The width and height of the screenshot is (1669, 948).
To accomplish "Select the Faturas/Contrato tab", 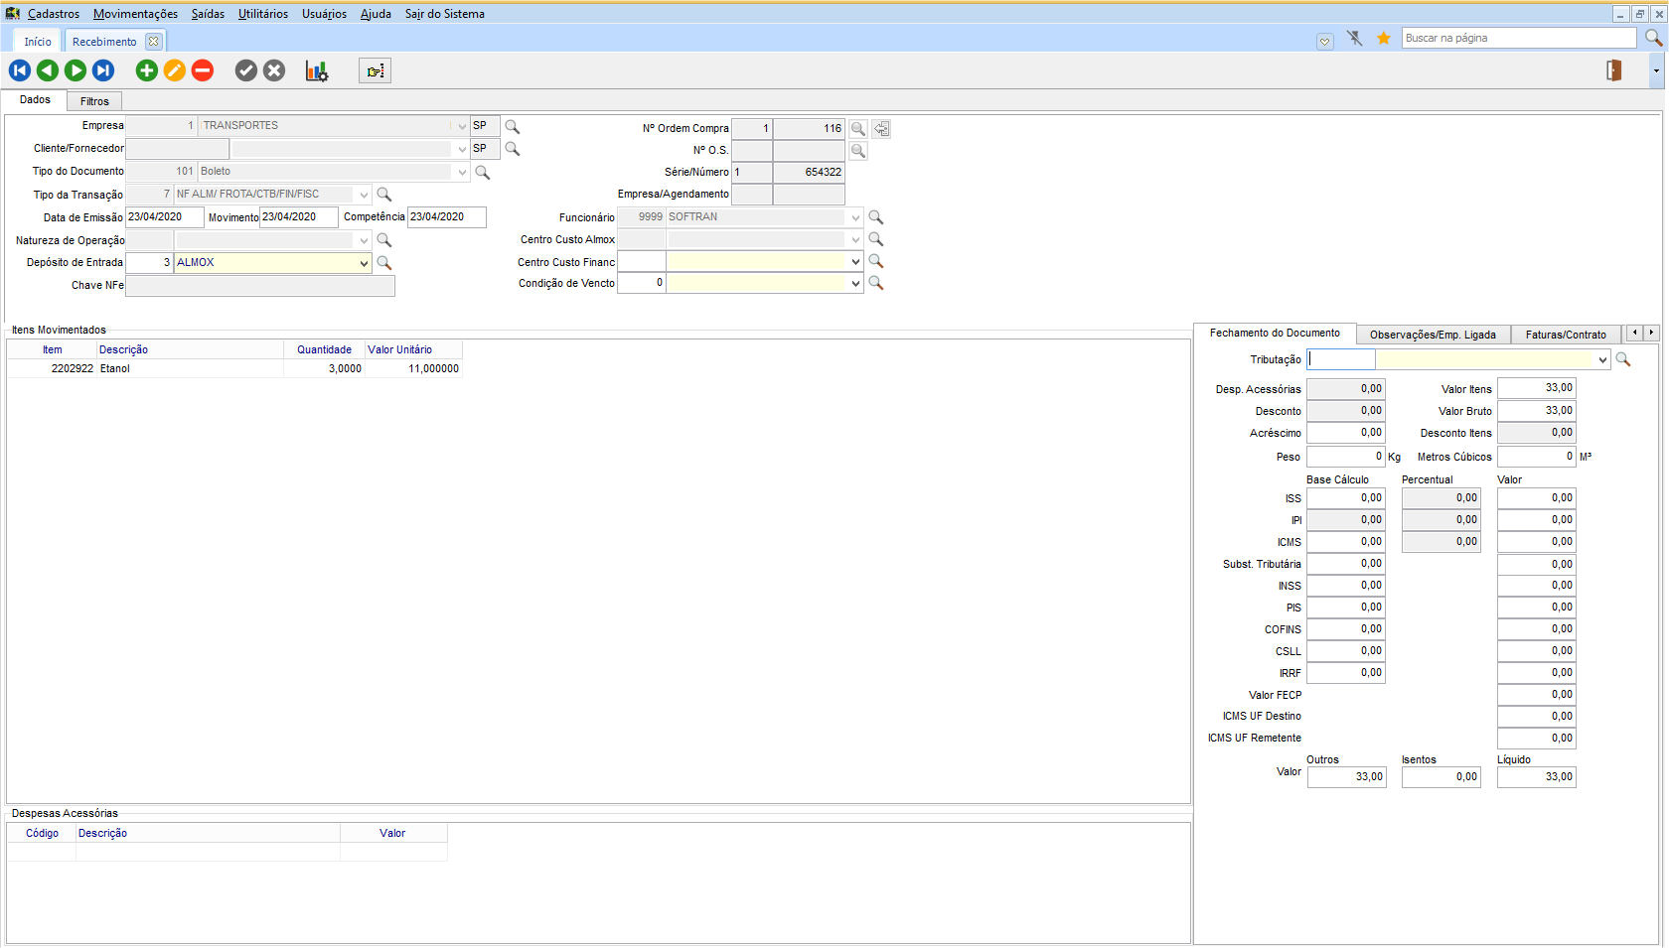I will 1565,335.
